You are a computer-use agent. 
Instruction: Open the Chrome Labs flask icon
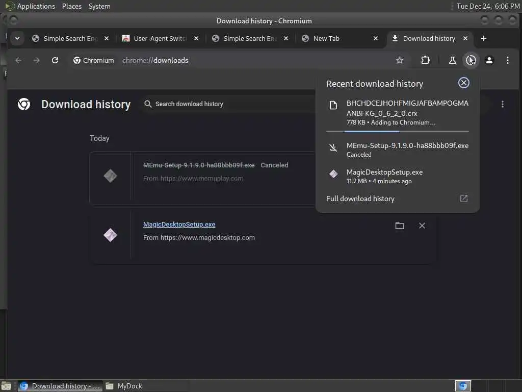tap(453, 60)
